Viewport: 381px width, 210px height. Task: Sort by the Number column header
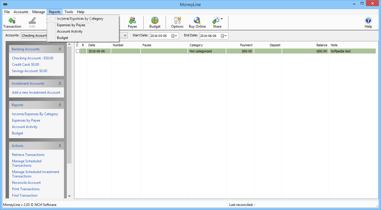point(126,45)
